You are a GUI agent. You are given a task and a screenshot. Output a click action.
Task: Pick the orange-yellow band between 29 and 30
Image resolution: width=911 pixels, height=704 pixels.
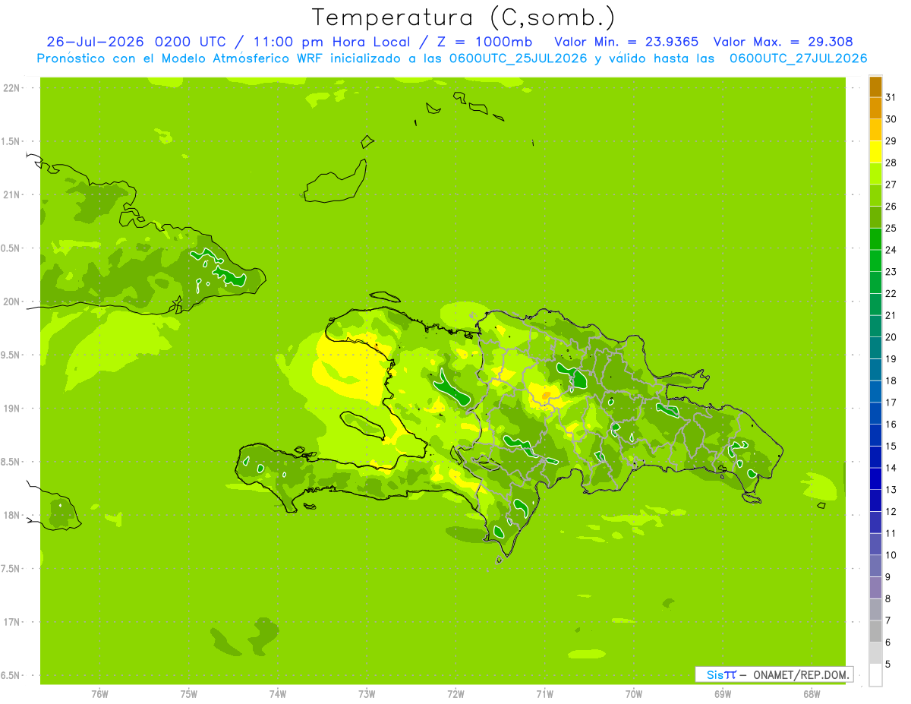click(875, 130)
